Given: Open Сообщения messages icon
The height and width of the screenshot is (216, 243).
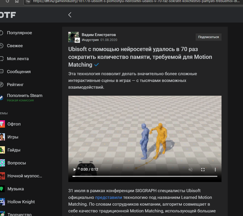Looking at the screenshot, I should (1, 72).
